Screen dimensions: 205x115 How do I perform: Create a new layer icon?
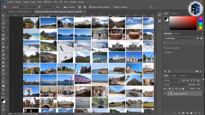pyautogui.click(x=195, y=113)
